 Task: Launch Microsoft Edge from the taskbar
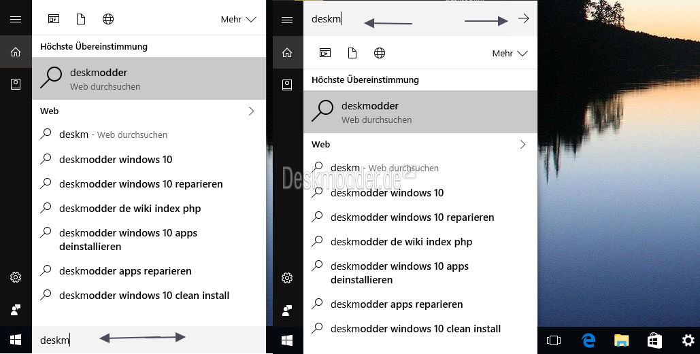pyautogui.click(x=588, y=340)
